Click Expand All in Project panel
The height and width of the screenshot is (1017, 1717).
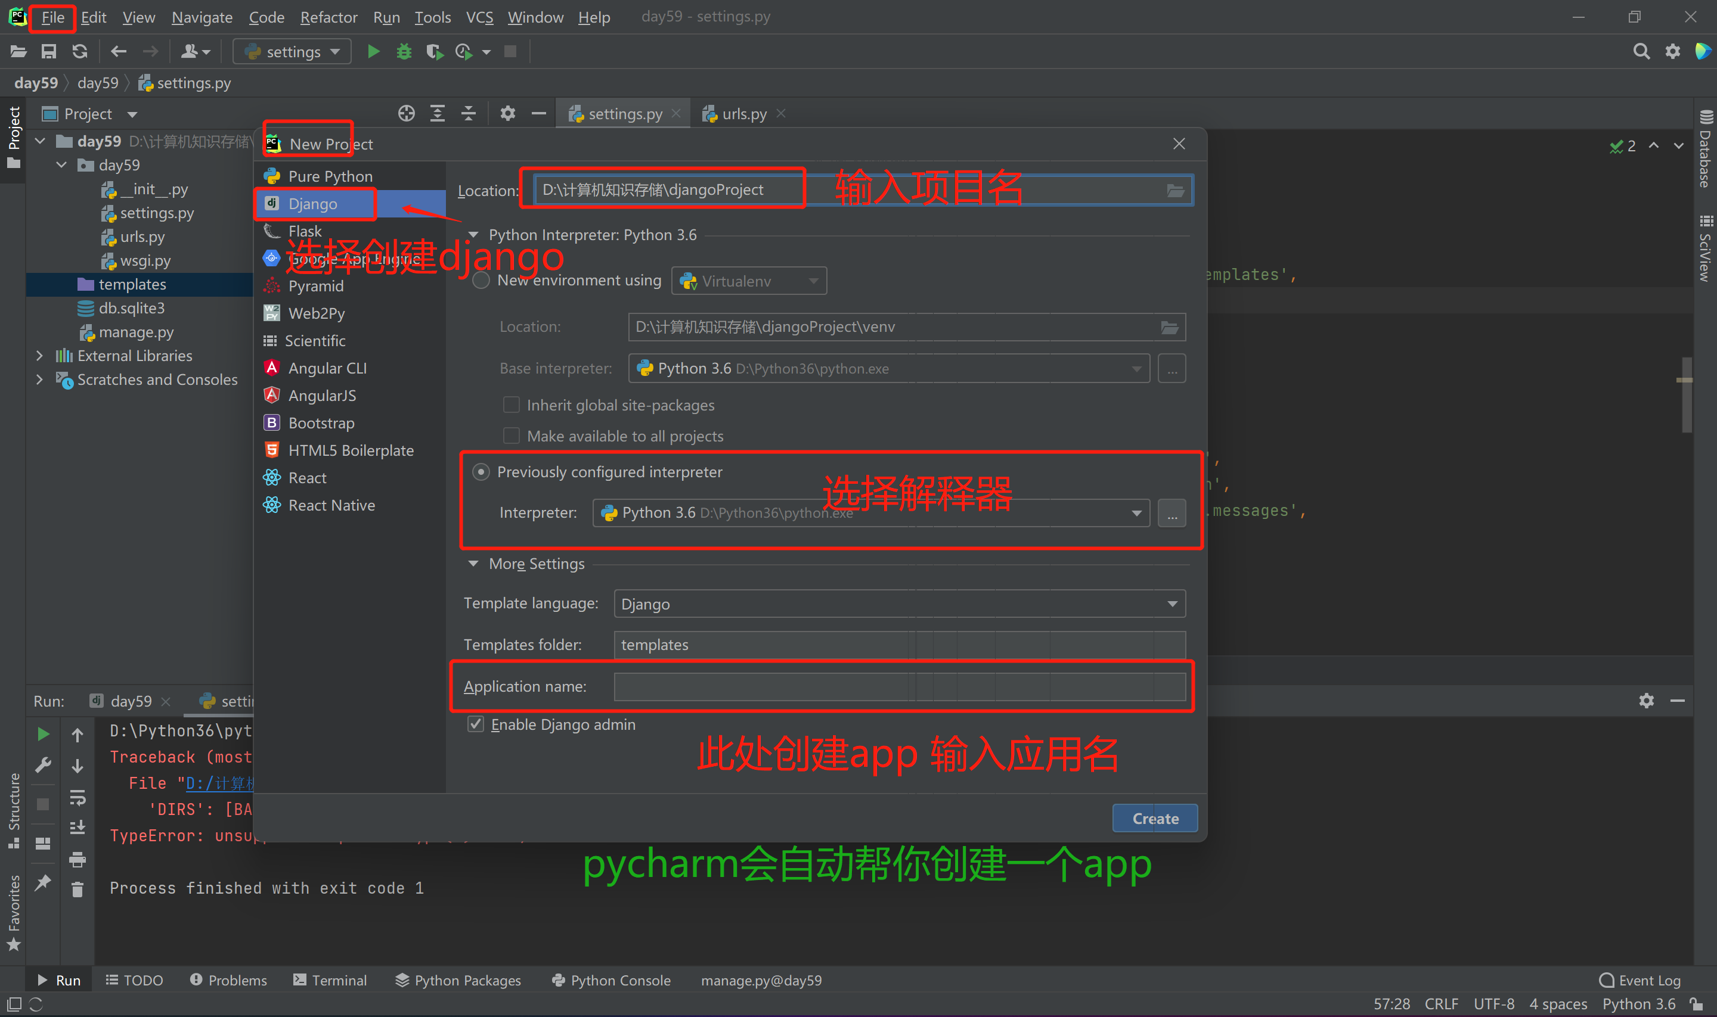tap(438, 114)
